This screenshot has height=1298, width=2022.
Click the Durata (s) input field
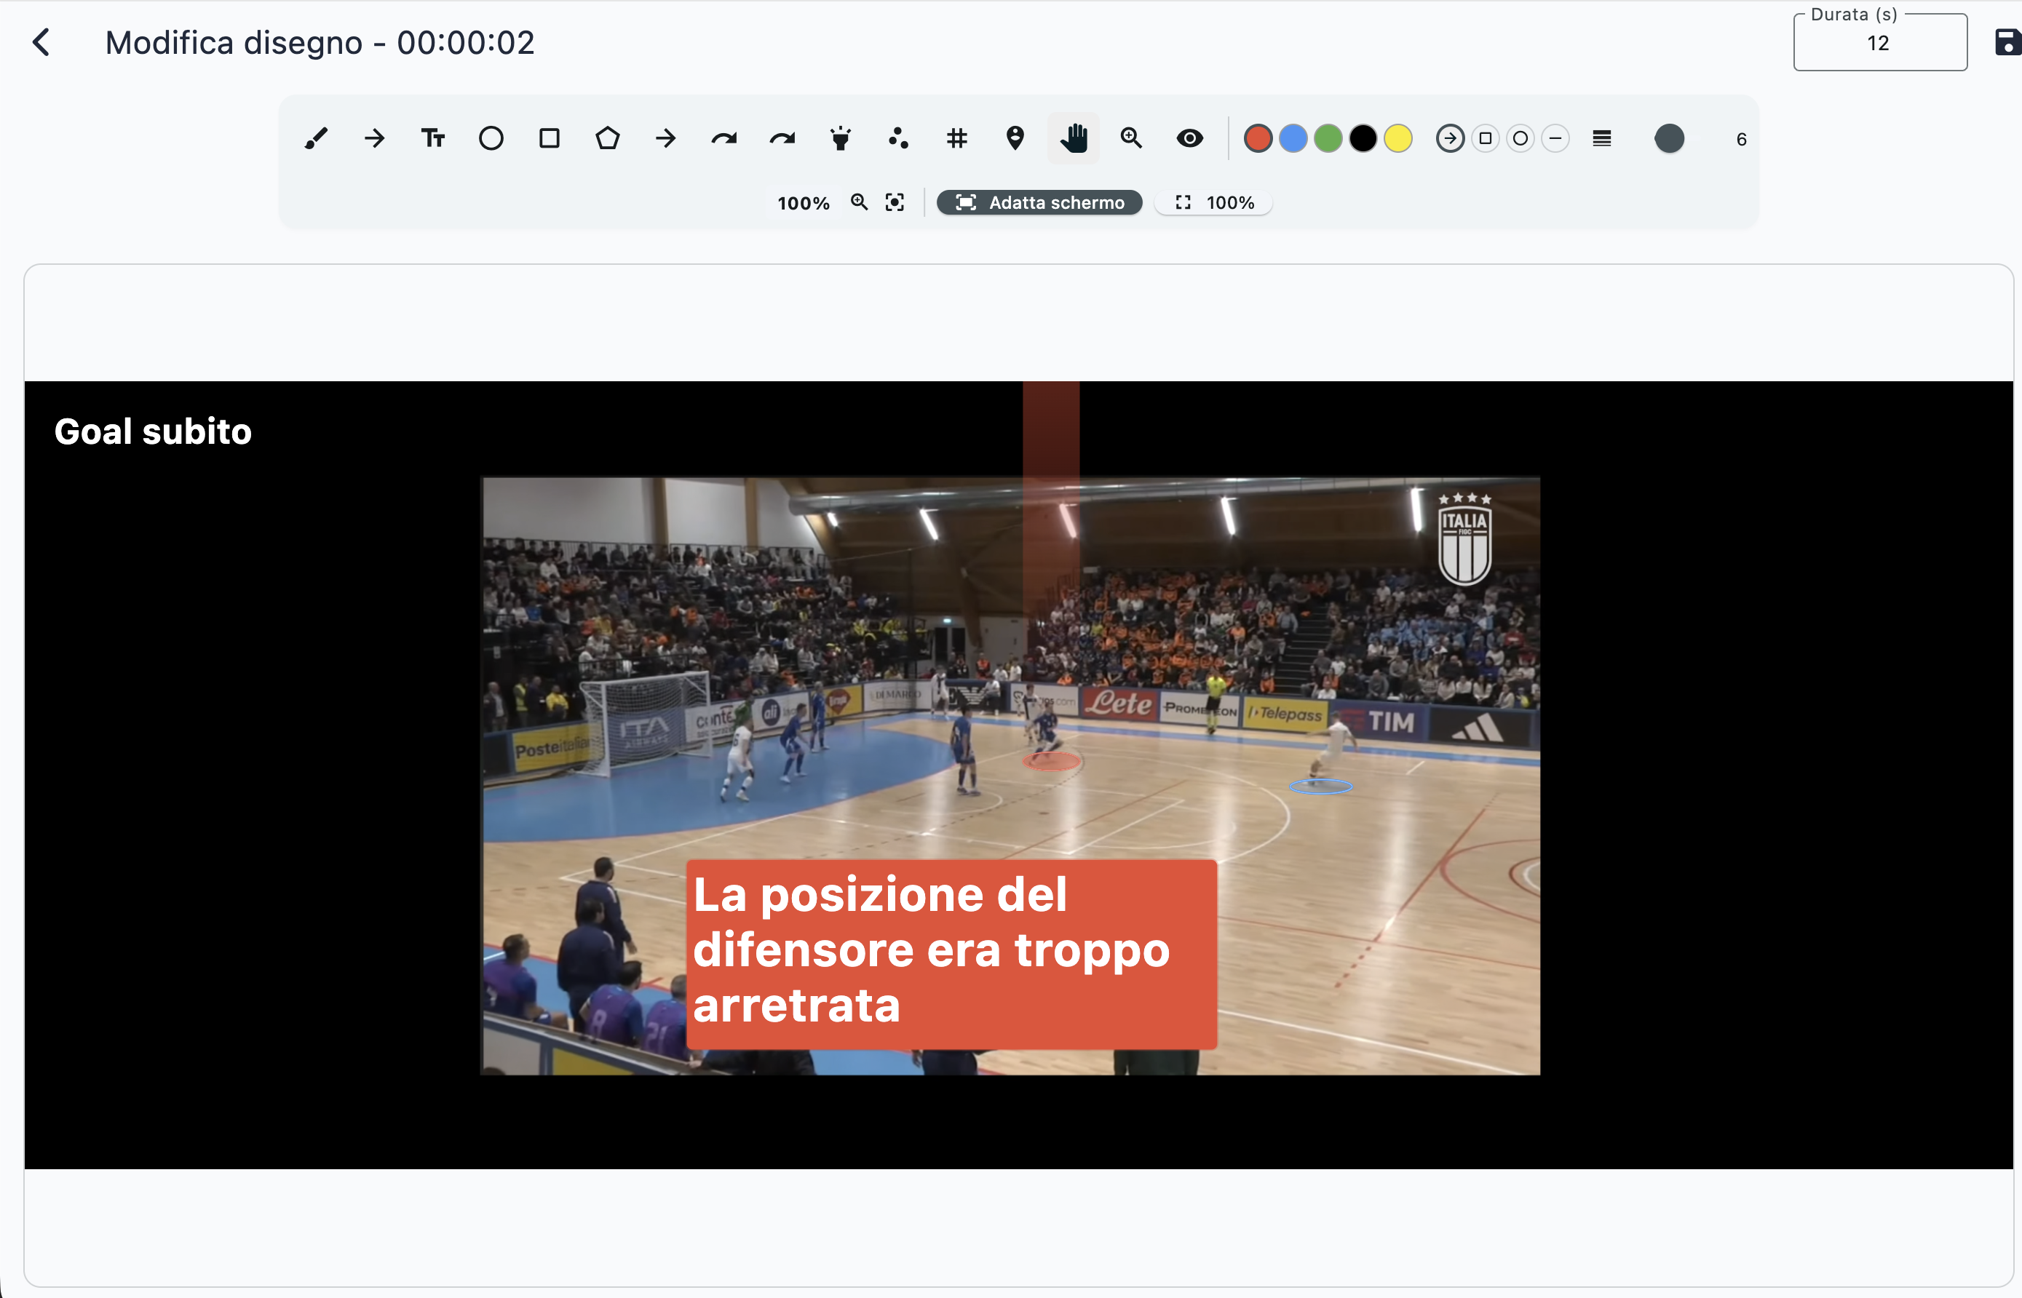[x=1880, y=43]
